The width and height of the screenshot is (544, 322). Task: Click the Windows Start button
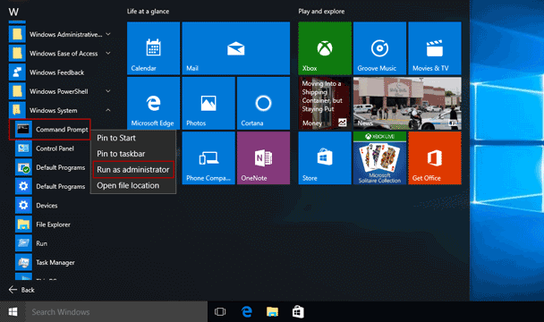pos(13,312)
